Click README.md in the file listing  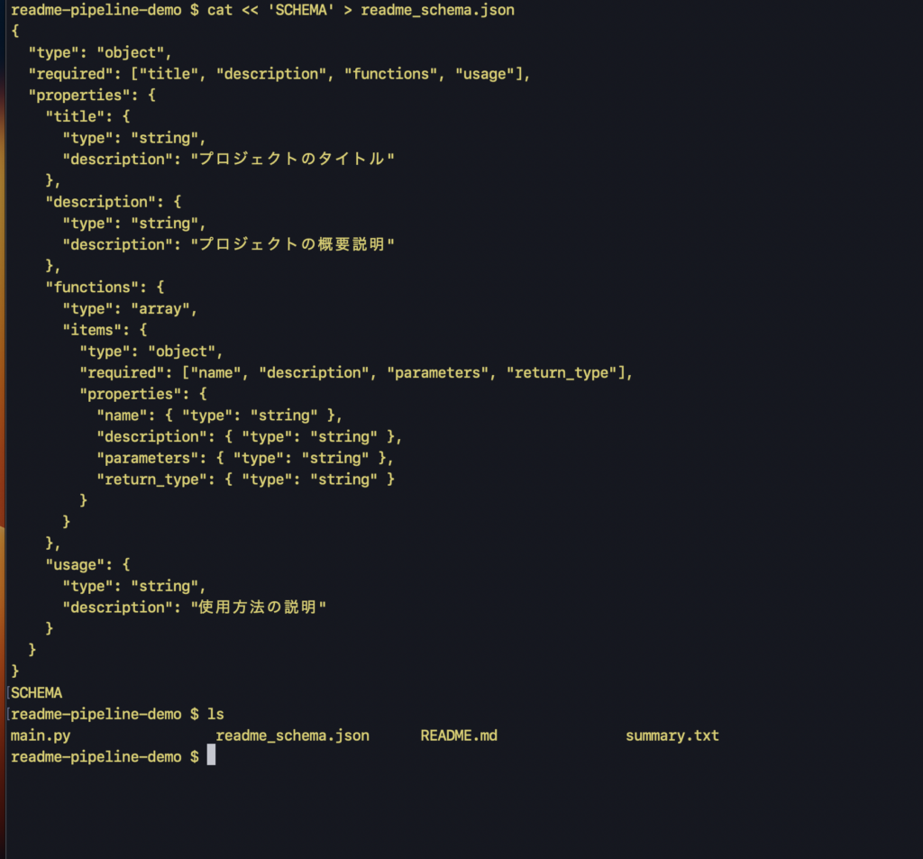click(459, 736)
